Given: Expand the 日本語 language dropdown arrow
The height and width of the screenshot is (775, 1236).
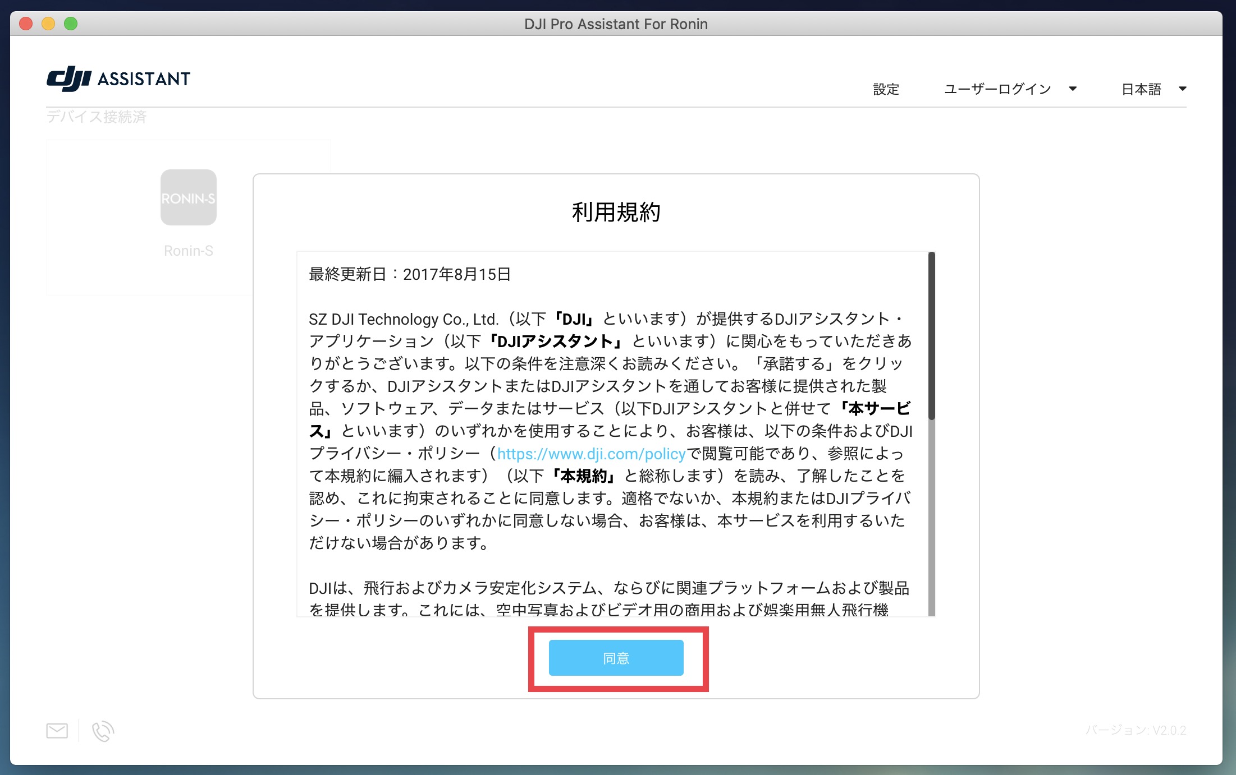Looking at the screenshot, I should click(x=1182, y=89).
